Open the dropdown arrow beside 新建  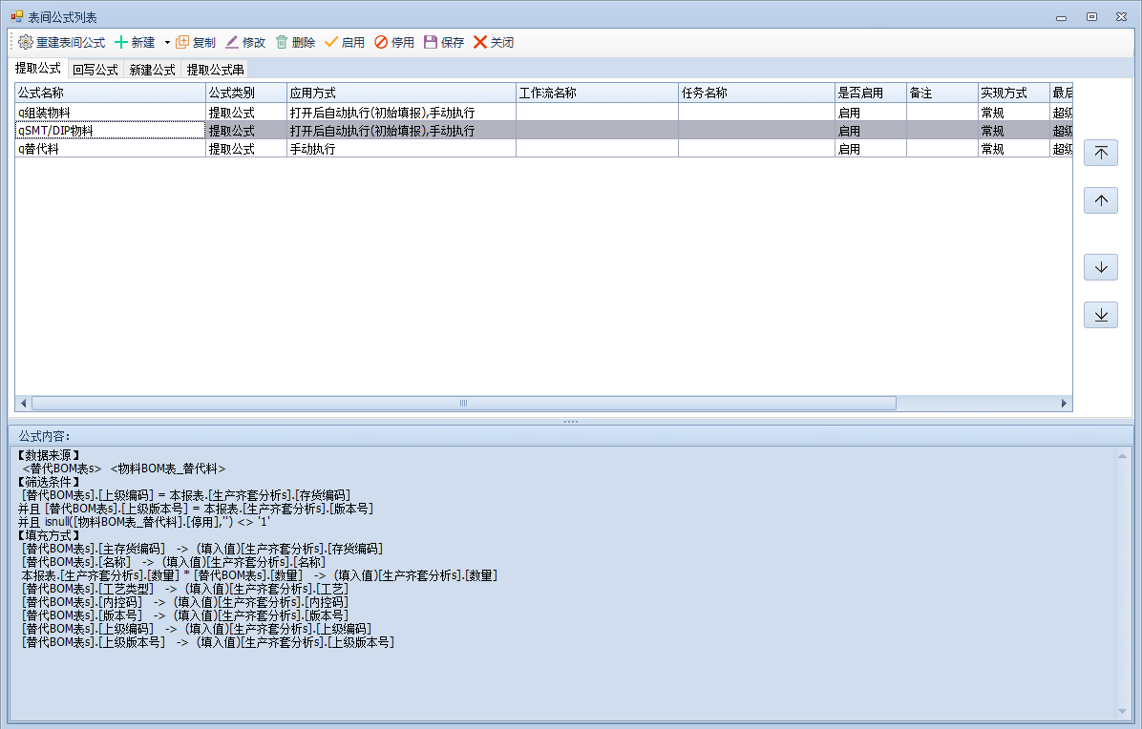pyautogui.click(x=166, y=43)
